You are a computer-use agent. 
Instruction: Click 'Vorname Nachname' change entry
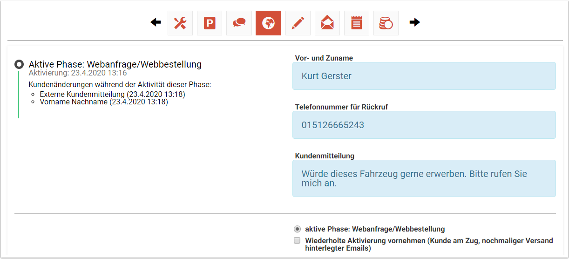click(103, 102)
